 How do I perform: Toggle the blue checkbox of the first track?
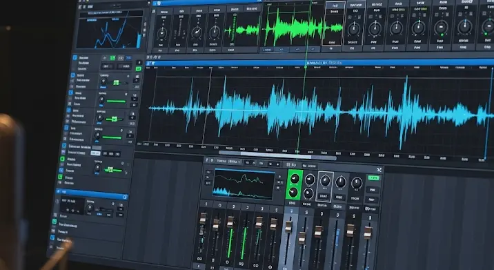[75, 58]
